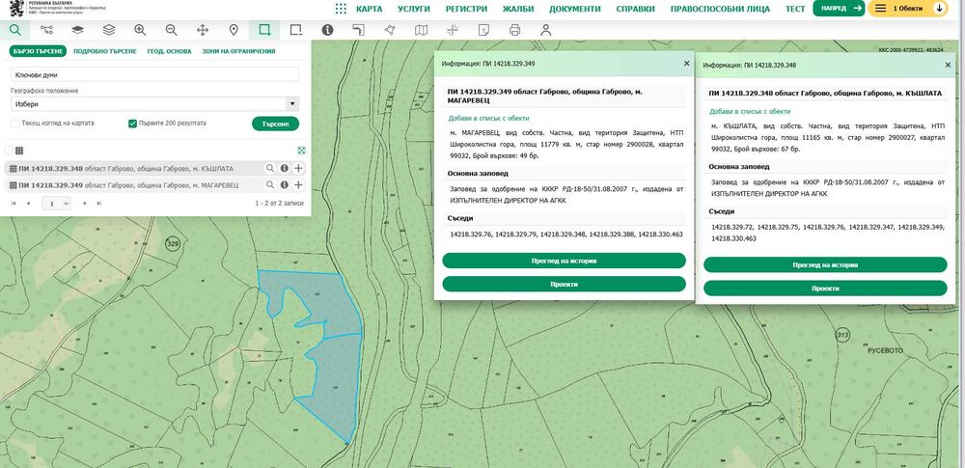Image resolution: width=965 pixels, height=468 pixels.
Task: Go to previous results page
Action: (x=28, y=204)
